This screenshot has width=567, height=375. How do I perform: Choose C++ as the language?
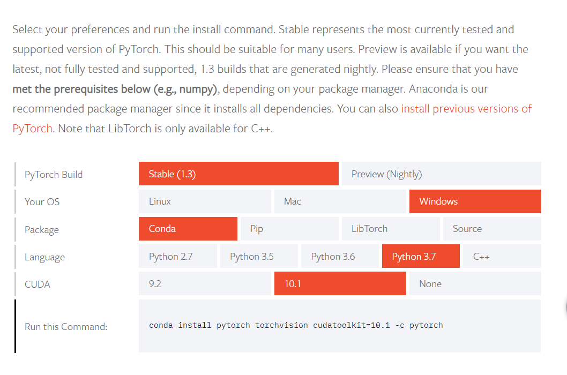point(502,257)
